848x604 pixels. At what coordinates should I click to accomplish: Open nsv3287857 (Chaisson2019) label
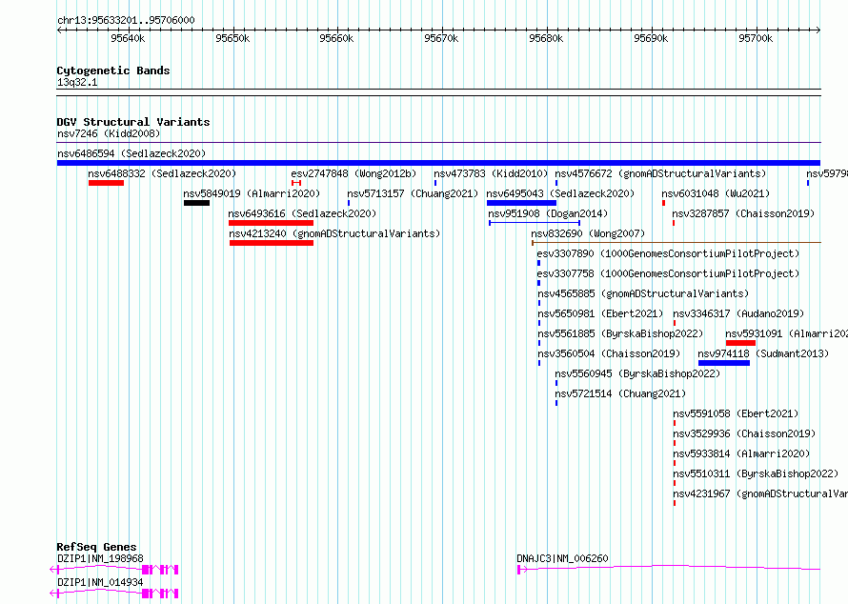tap(743, 213)
